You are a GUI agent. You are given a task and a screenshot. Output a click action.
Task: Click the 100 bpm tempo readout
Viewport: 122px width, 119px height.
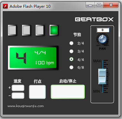coord(45,63)
